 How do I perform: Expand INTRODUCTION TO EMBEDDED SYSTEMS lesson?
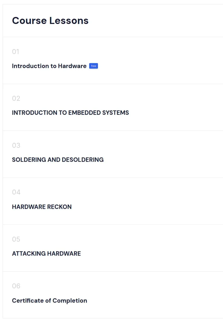click(70, 113)
